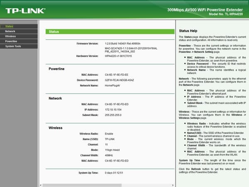
Task: Click IP address 172.10.10.154
Action: (x=113, y=110)
